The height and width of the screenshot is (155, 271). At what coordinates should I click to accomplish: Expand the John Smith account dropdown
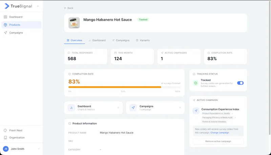(39, 149)
